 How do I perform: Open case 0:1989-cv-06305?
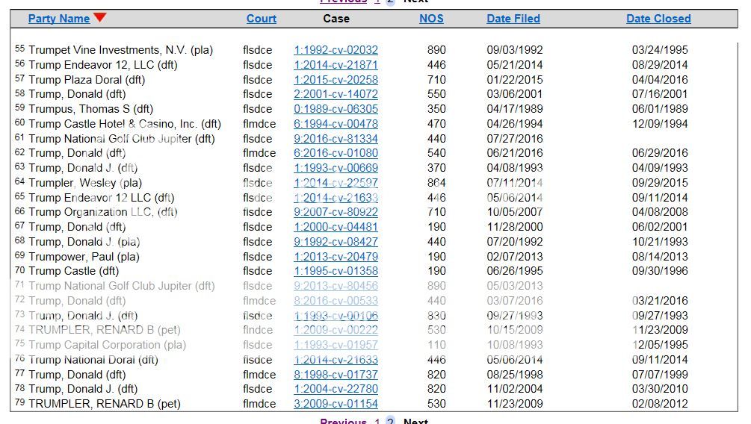[x=336, y=109]
